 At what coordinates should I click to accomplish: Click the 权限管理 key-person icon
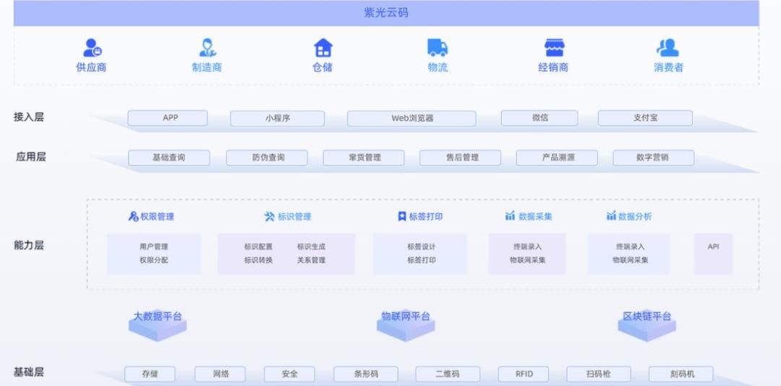[x=133, y=216]
